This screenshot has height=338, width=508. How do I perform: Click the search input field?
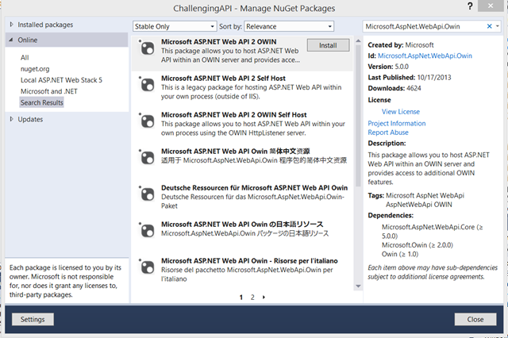point(424,26)
